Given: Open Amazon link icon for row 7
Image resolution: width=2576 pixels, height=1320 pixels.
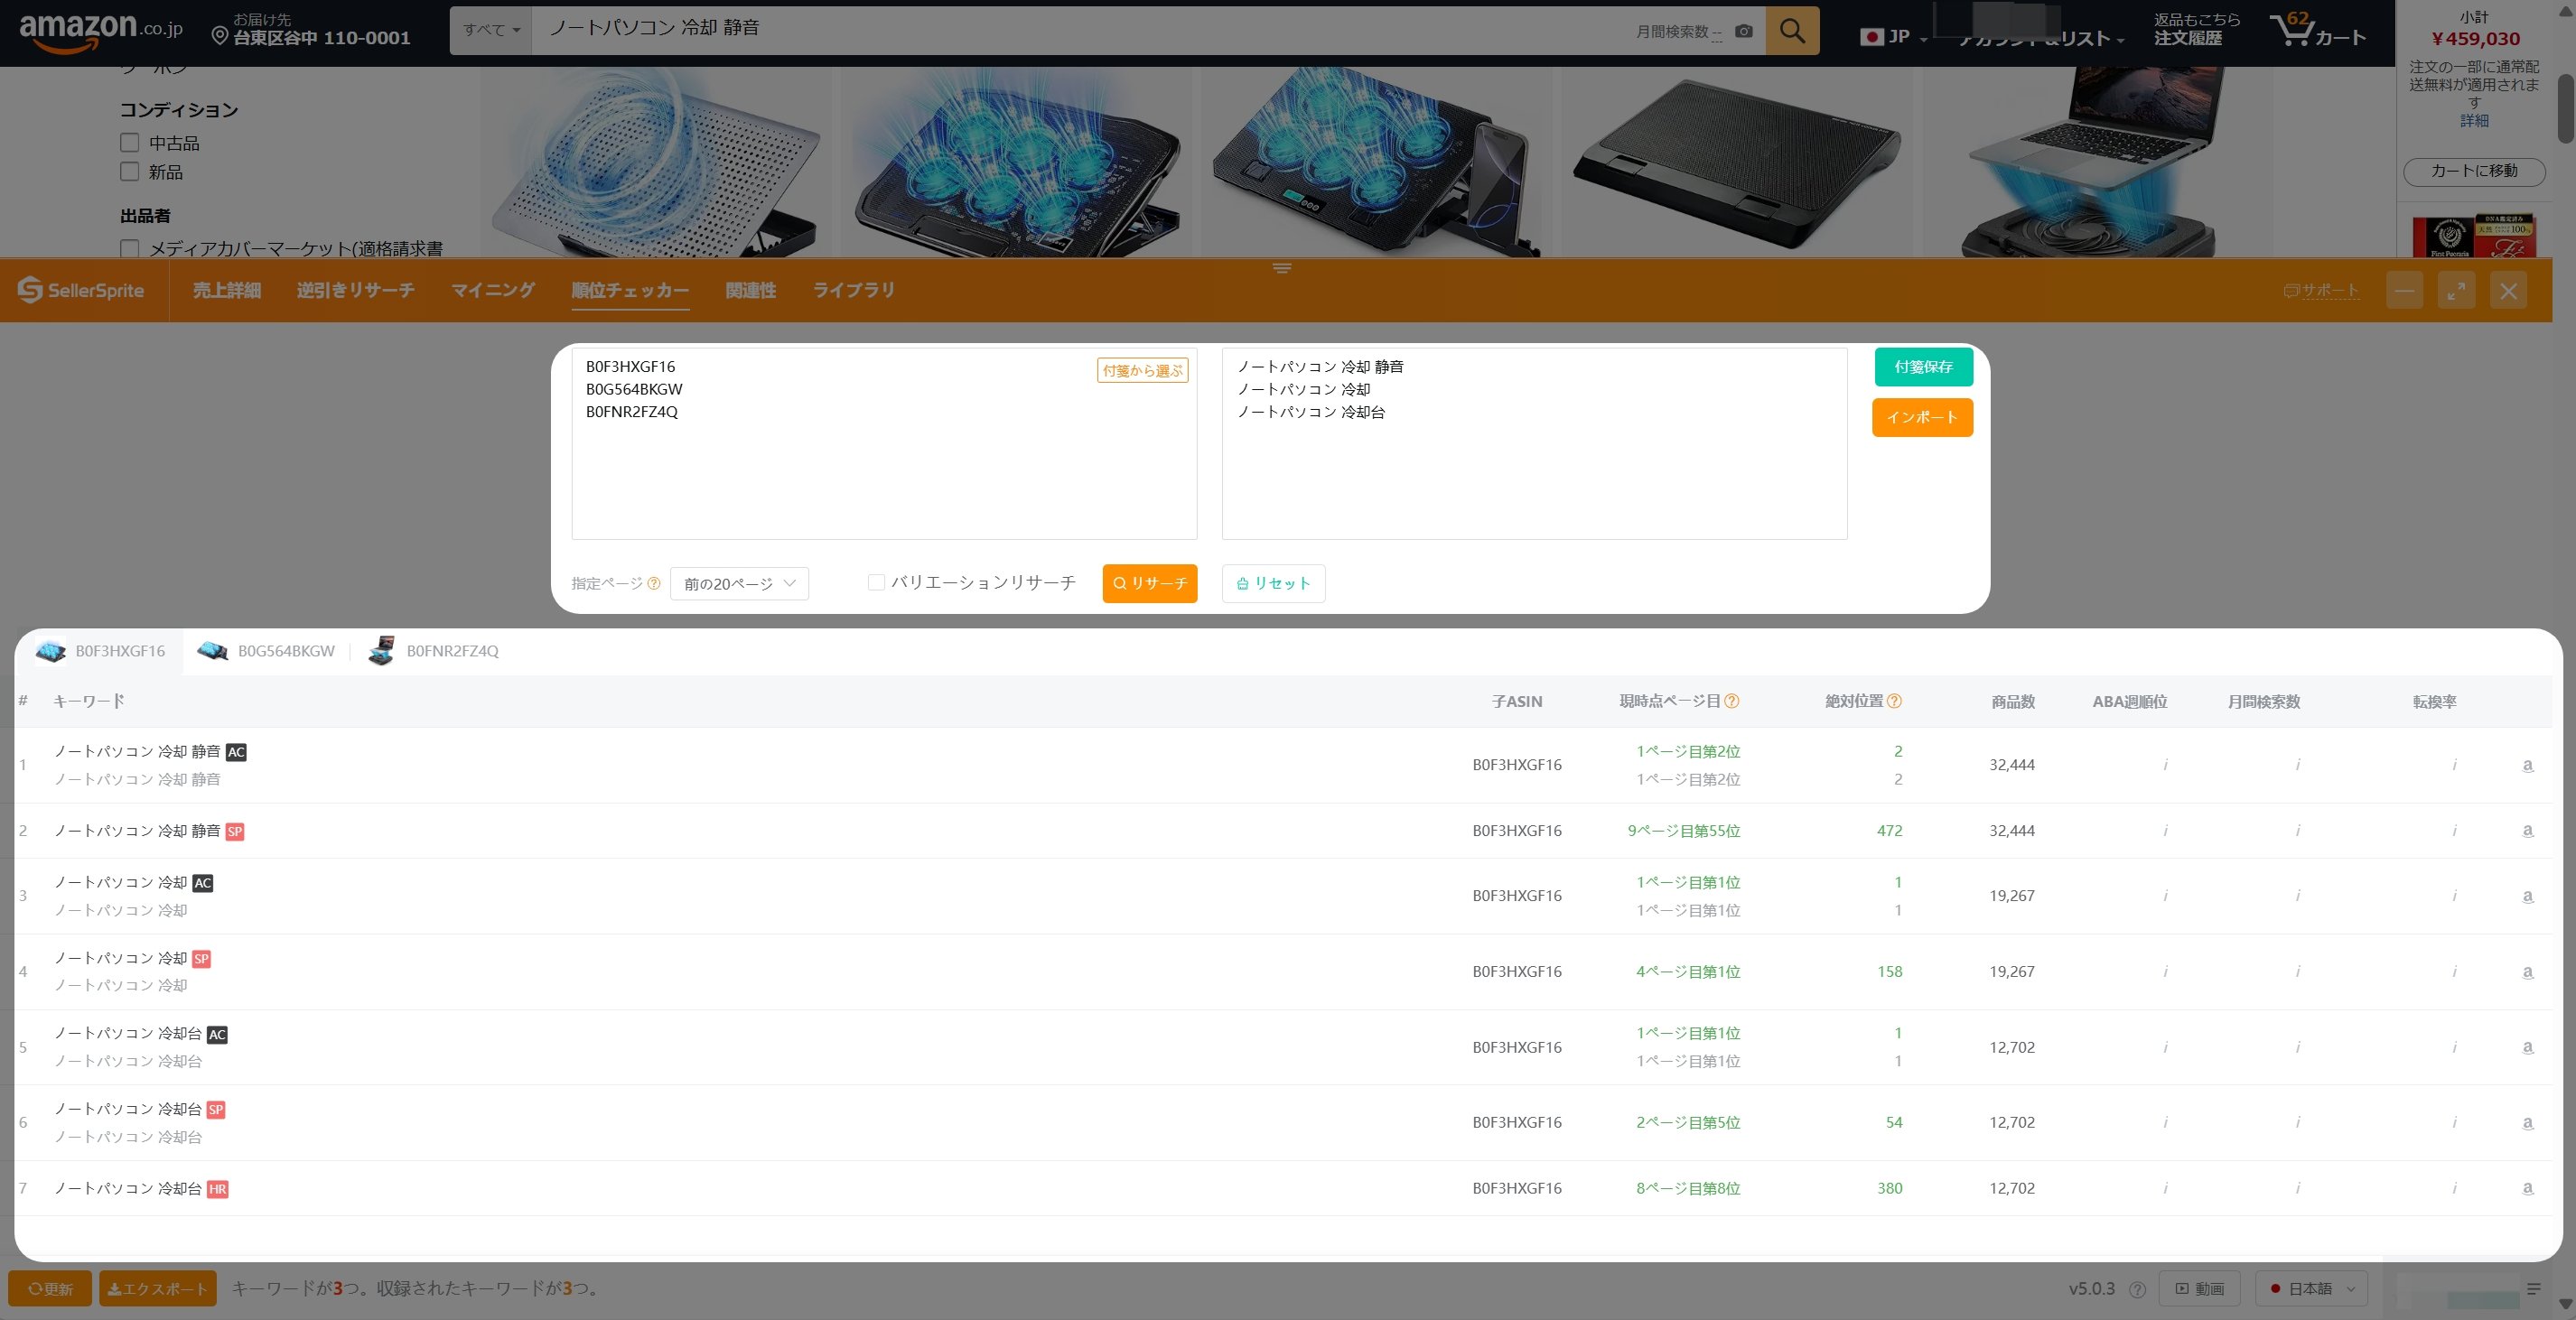Looking at the screenshot, I should 2527,1189.
